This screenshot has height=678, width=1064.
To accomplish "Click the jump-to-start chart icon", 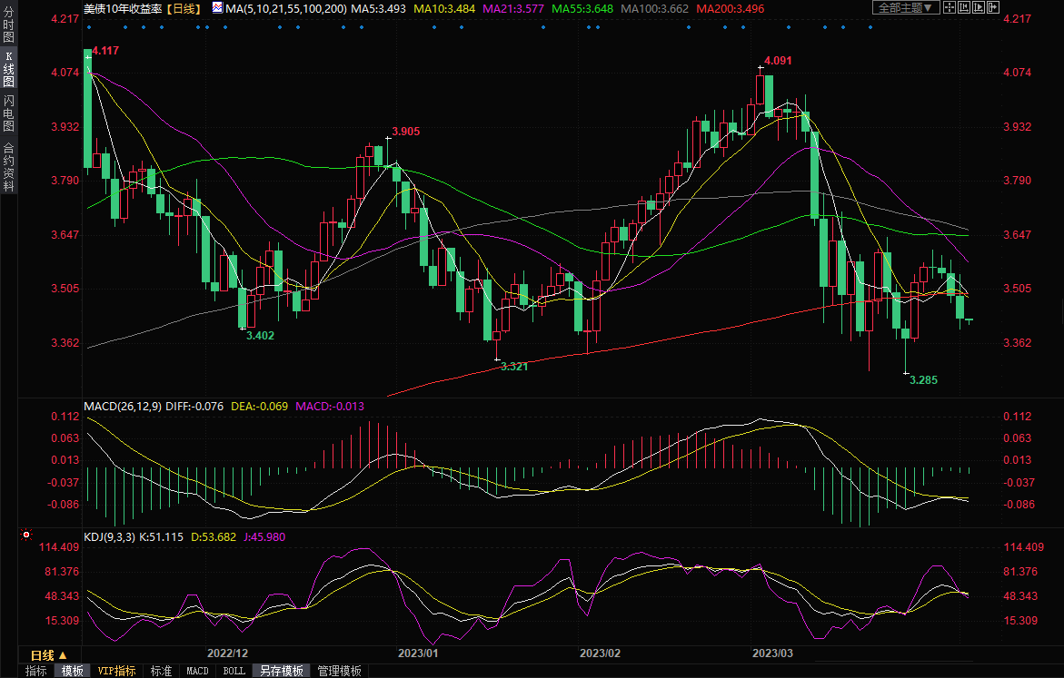I will click(x=965, y=7).
